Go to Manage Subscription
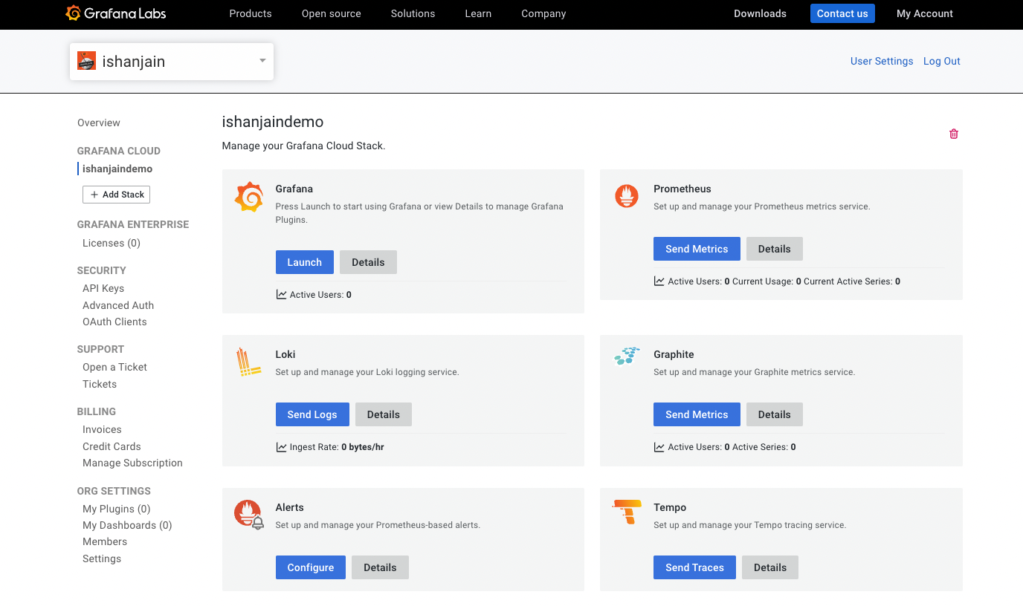The width and height of the screenshot is (1023, 606). tap(132, 463)
